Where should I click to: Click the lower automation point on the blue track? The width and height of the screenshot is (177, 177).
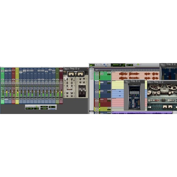coord(120,96)
